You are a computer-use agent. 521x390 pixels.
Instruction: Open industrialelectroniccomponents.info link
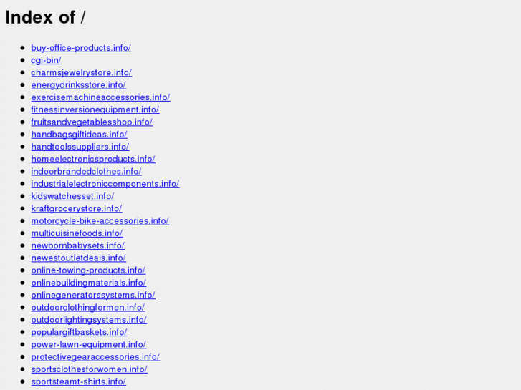(105, 183)
